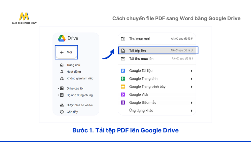Click the people icon beside Được chia sẻ với tôi

click(x=62, y=105)
